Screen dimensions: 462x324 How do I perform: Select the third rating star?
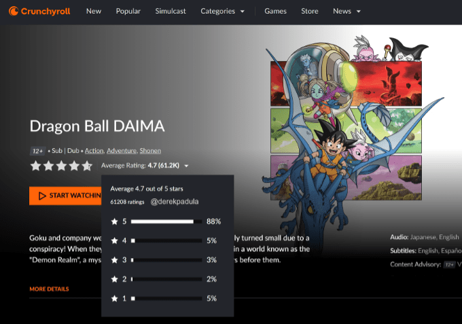coord(61,166)
